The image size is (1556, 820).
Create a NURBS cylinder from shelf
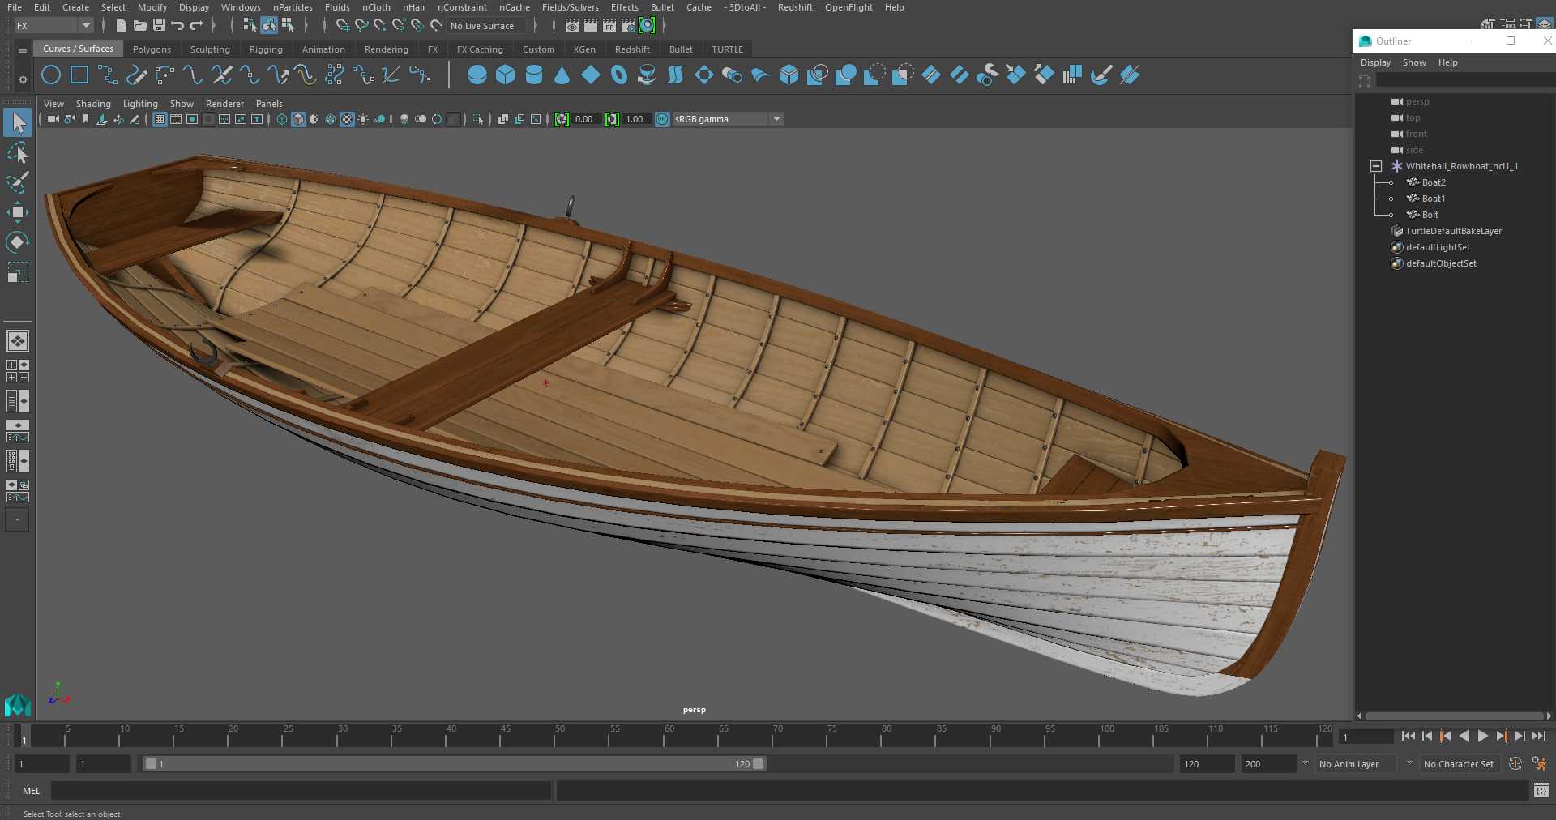pos(534,75)
